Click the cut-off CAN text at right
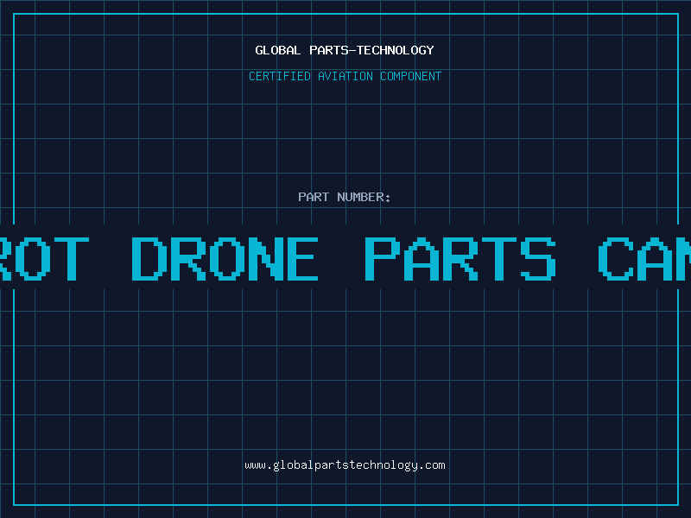Screen dimensions: 691x518 click(644, 258)
